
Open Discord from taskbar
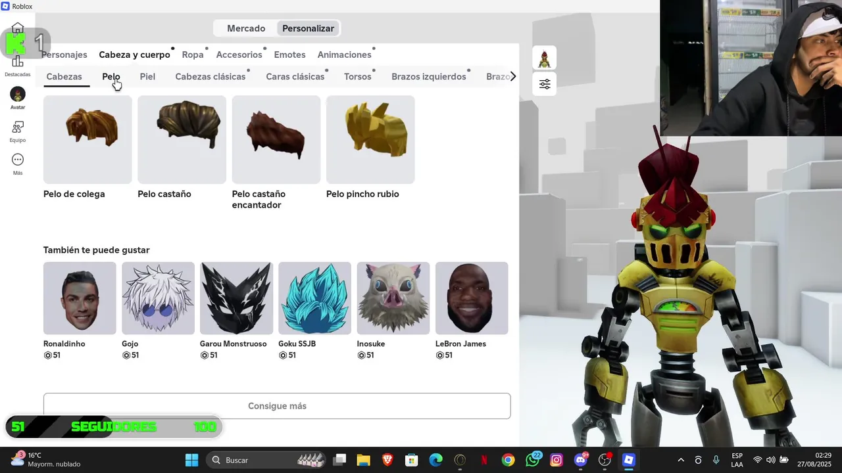click(x=581, y=460)
